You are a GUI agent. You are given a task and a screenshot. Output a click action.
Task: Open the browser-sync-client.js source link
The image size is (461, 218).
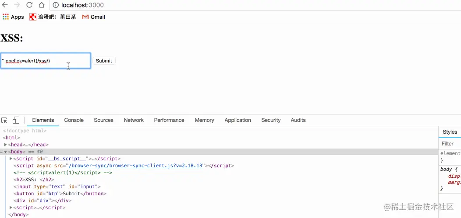(135, 166)
